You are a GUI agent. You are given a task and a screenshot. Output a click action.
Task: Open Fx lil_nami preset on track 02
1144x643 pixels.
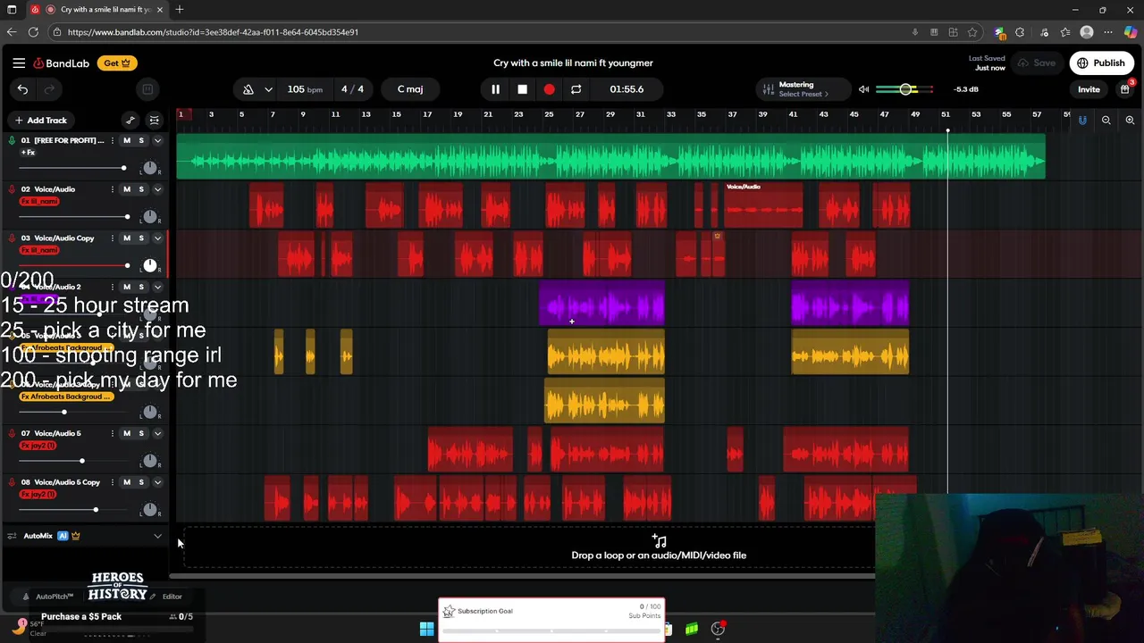39,202
